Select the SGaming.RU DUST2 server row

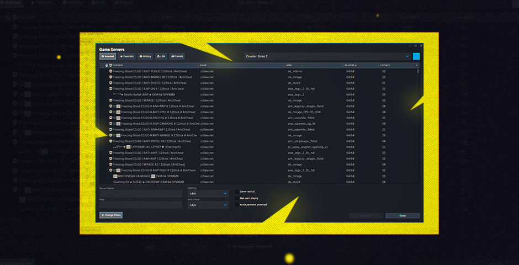coord(259,182)
